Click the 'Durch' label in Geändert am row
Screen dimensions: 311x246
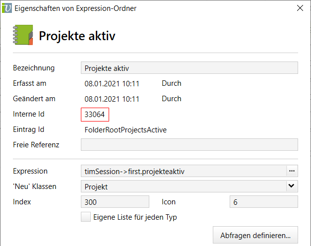(x=172, y=99)
